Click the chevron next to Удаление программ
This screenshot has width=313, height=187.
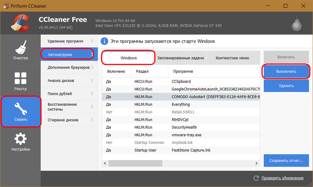(x=92, y=41)
